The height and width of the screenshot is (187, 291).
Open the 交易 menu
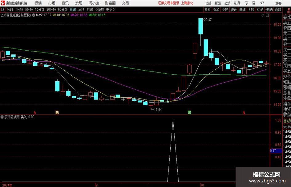(125, 3)
